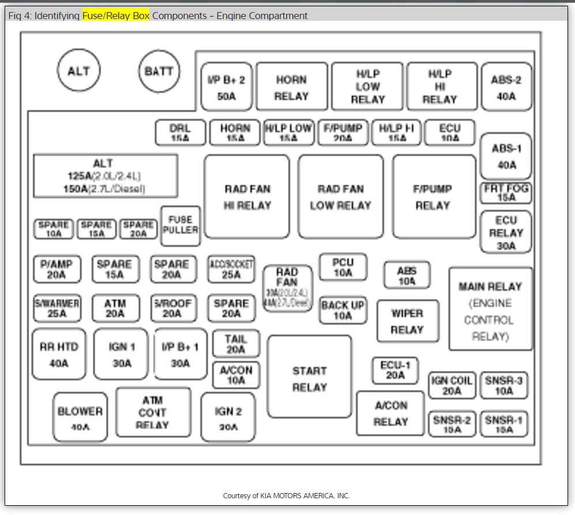Select the S/WARMER 25A fuse
The width and height of the screenshot is (575, 515).
coord(57,308)
